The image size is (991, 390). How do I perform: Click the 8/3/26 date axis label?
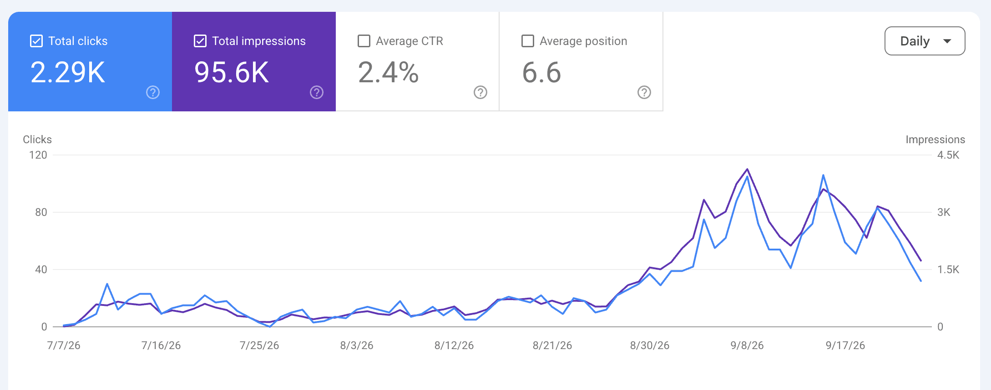357,345
